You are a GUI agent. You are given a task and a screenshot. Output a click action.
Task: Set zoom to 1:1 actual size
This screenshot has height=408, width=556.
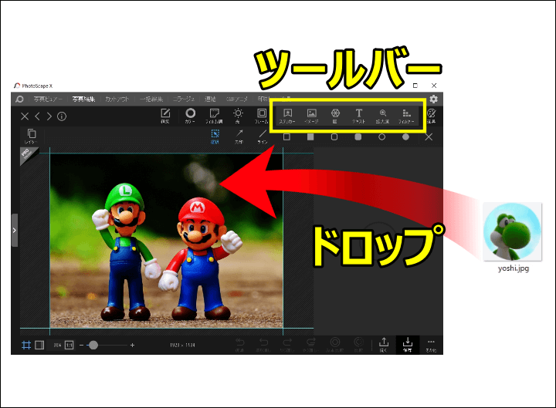pos(69,345)
